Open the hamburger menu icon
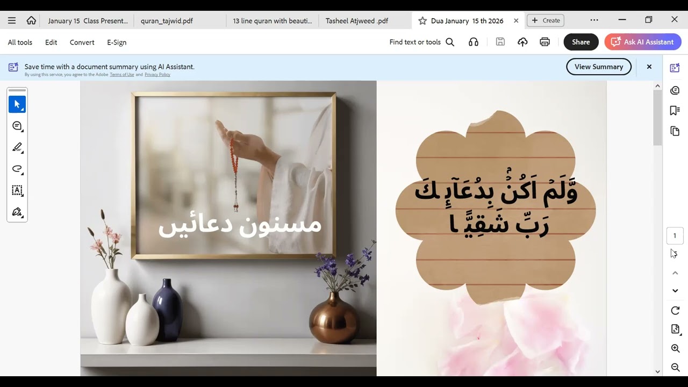The width and height of the screenshot is (688, 387). (12, 20)
